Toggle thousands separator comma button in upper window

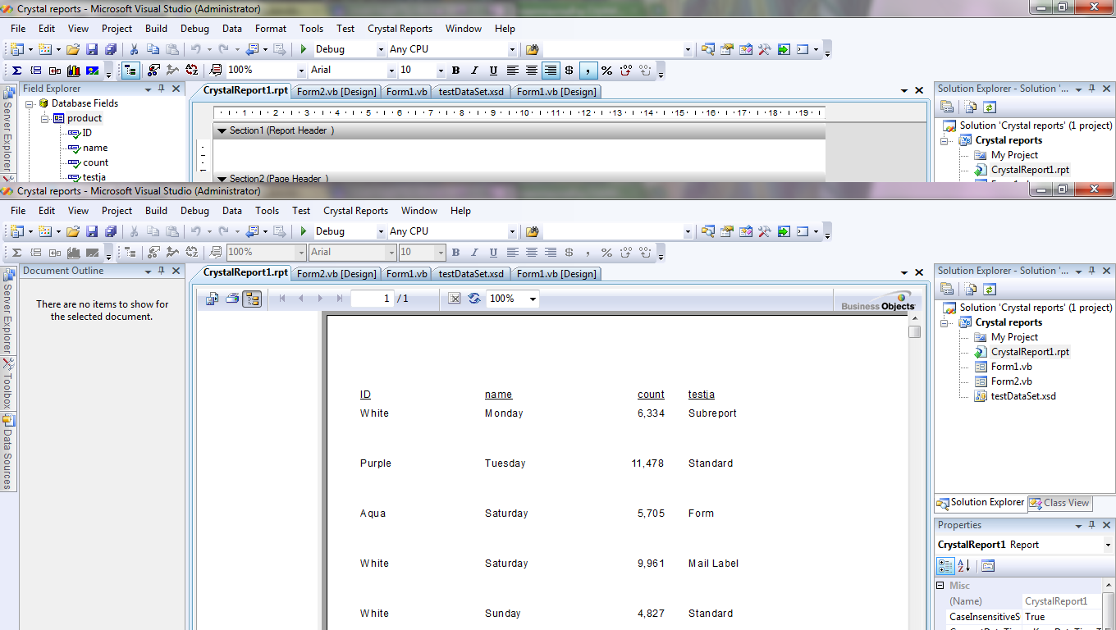(x=588, y=71)
